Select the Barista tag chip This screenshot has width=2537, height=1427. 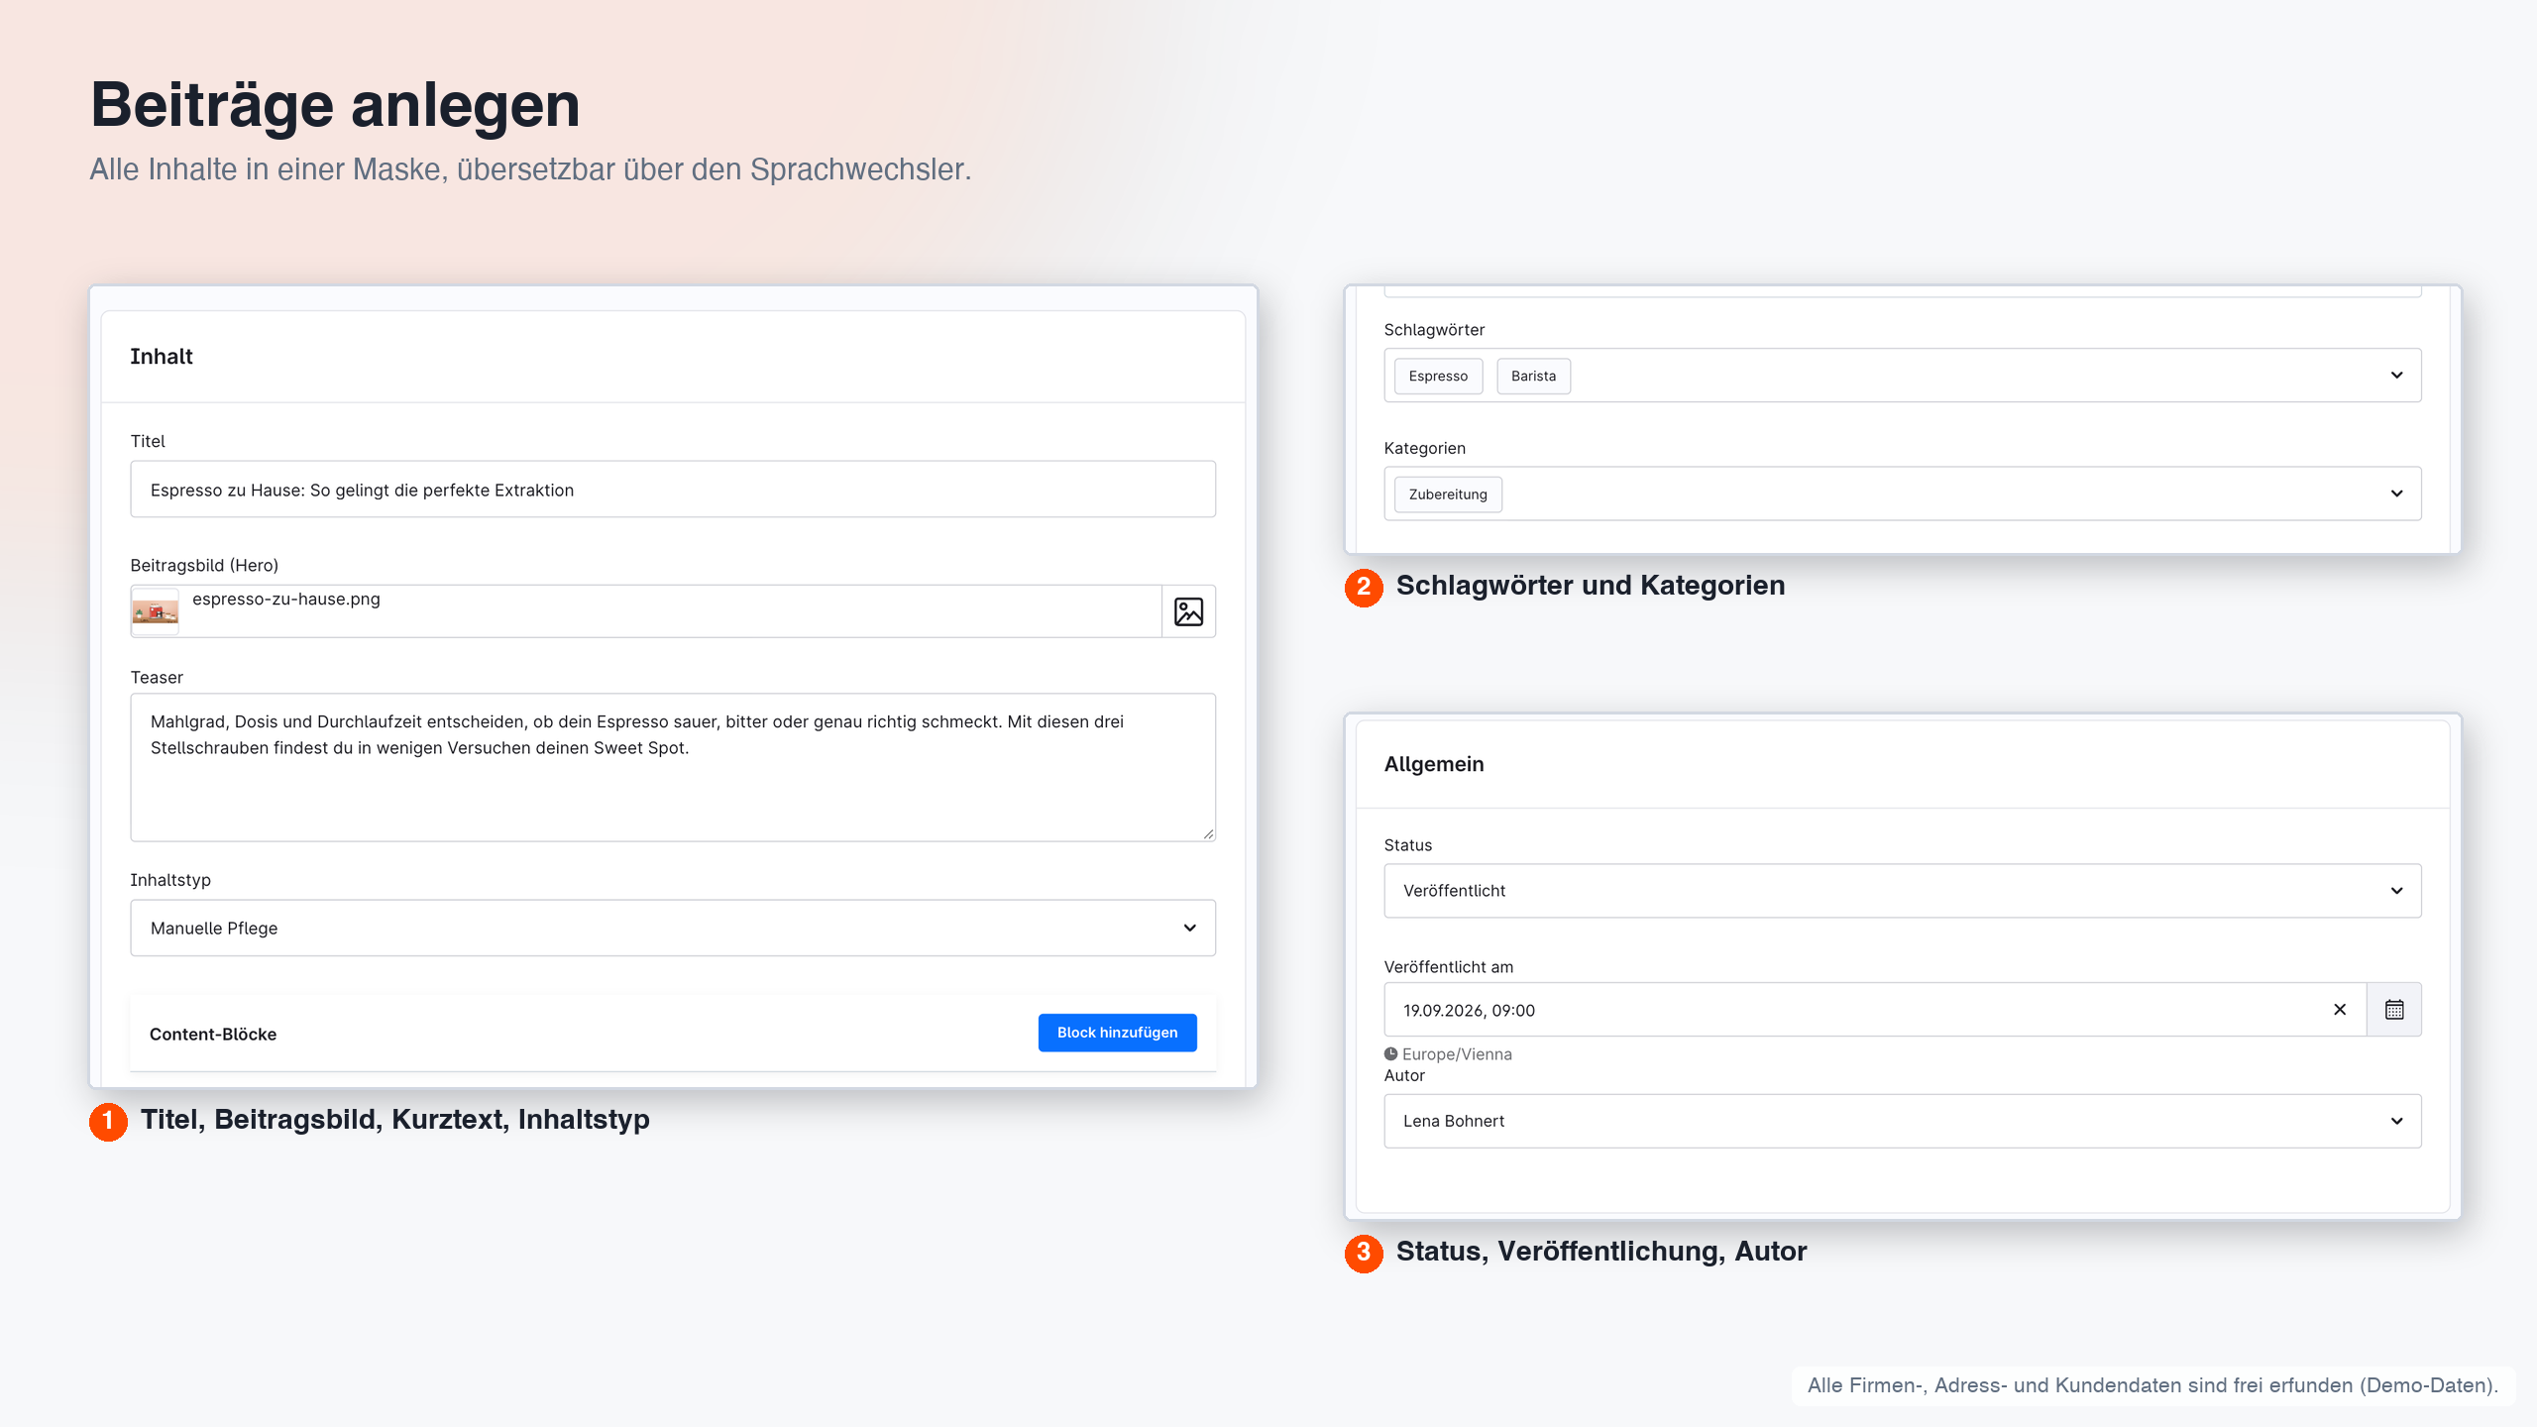[x=1533, y=377]
